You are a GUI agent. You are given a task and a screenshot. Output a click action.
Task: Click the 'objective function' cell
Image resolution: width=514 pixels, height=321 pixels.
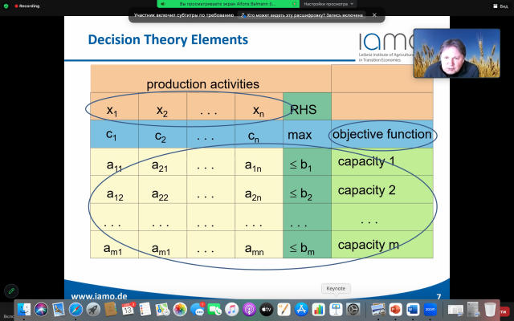click(382, 134)
